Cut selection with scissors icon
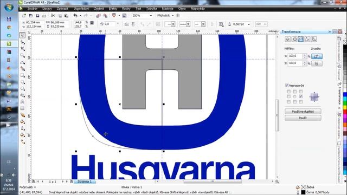 click(53, 16)
